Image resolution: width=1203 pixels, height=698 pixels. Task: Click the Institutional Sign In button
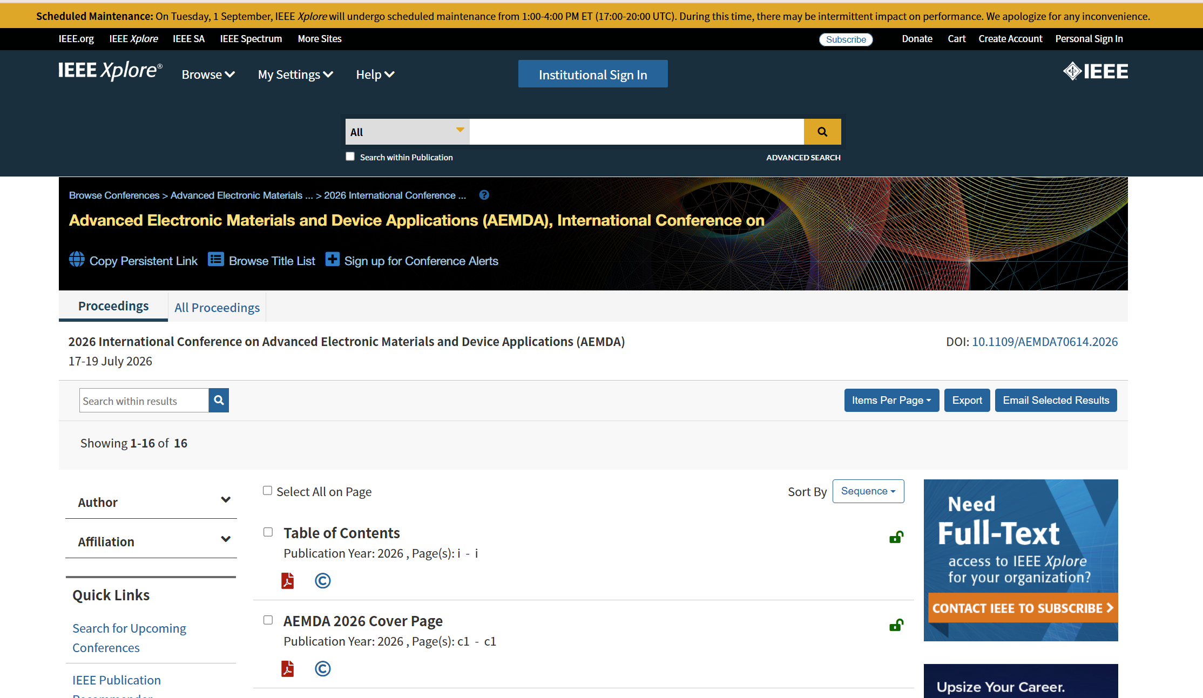(x=593, y=74)
